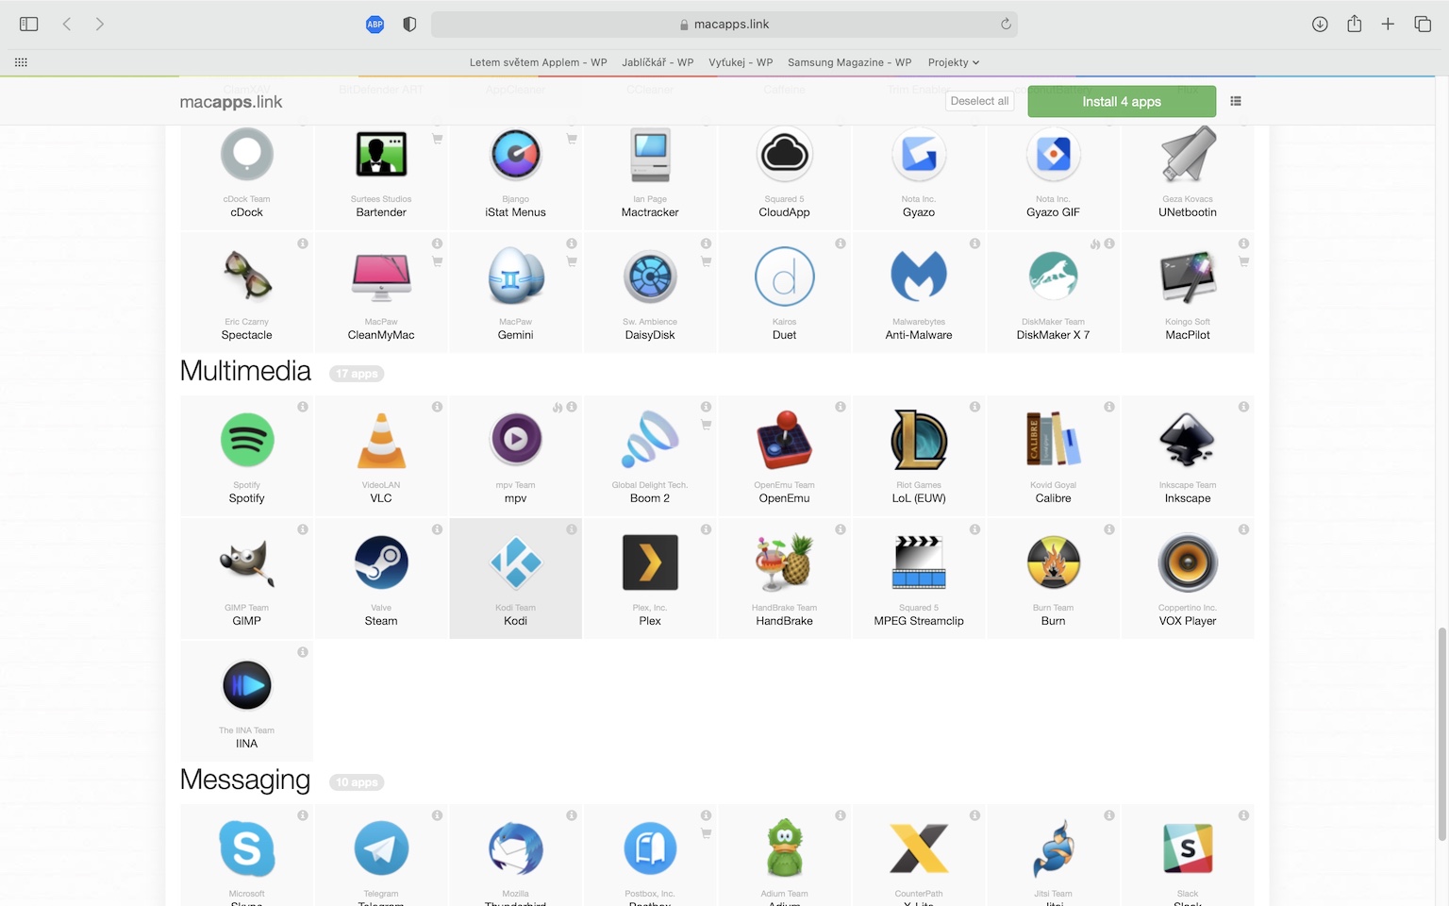Pick the Burn app icon
The width and height of the screenshot is (1449, 906).
tap(1053, 562)
